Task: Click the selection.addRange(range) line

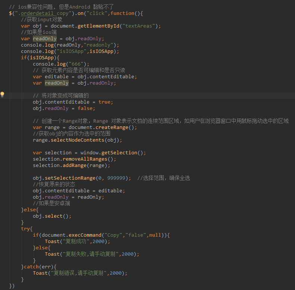Action: tap(72, 166)
